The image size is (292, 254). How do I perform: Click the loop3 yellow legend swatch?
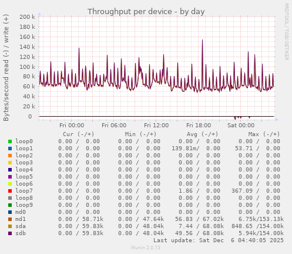tap(10, 163)
